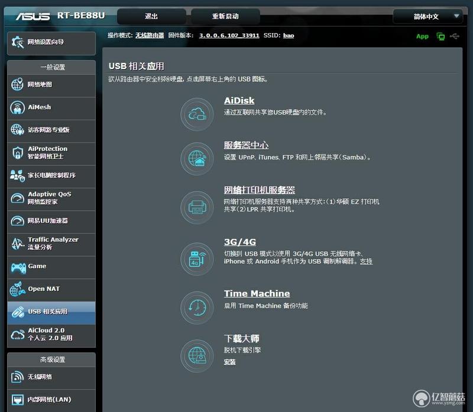Click the 安装 install link under 下载大师
This screenshot has width=473, height=412.
coord(229,362)
